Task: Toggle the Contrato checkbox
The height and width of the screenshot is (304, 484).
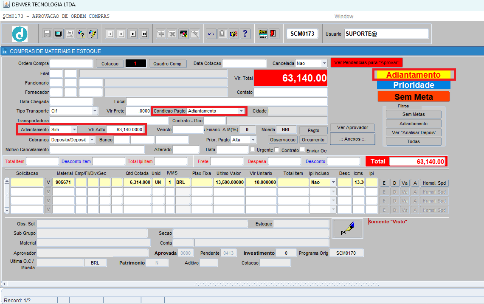Action: 277,150
